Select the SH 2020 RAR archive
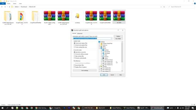This screenshot has width=196, height=110. pyautogui.click(x=119, y=17)
